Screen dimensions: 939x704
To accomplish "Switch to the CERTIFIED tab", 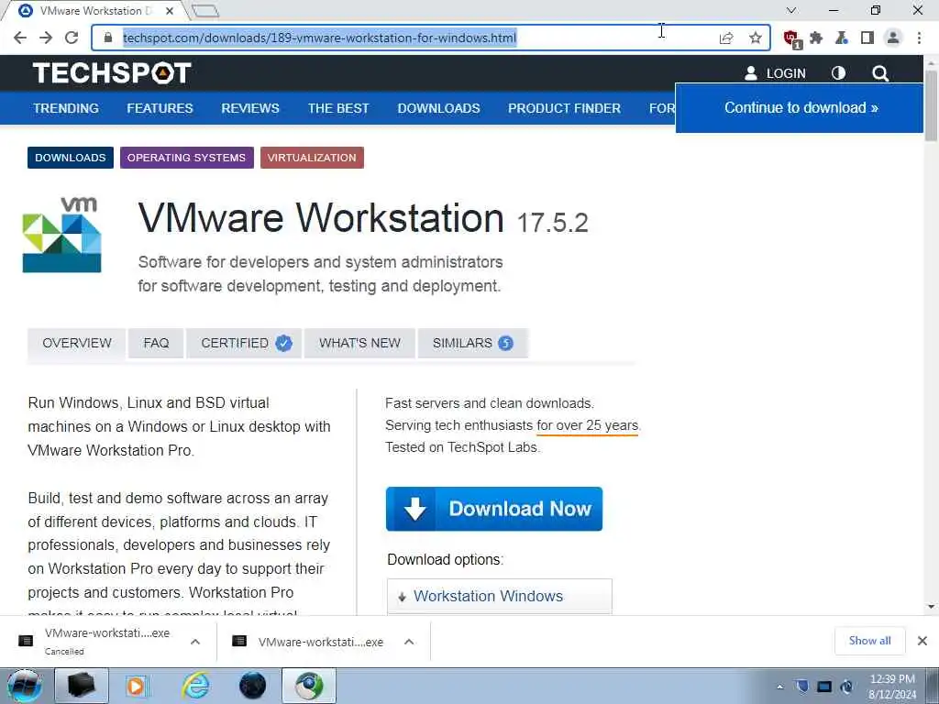I will (244, 343).
